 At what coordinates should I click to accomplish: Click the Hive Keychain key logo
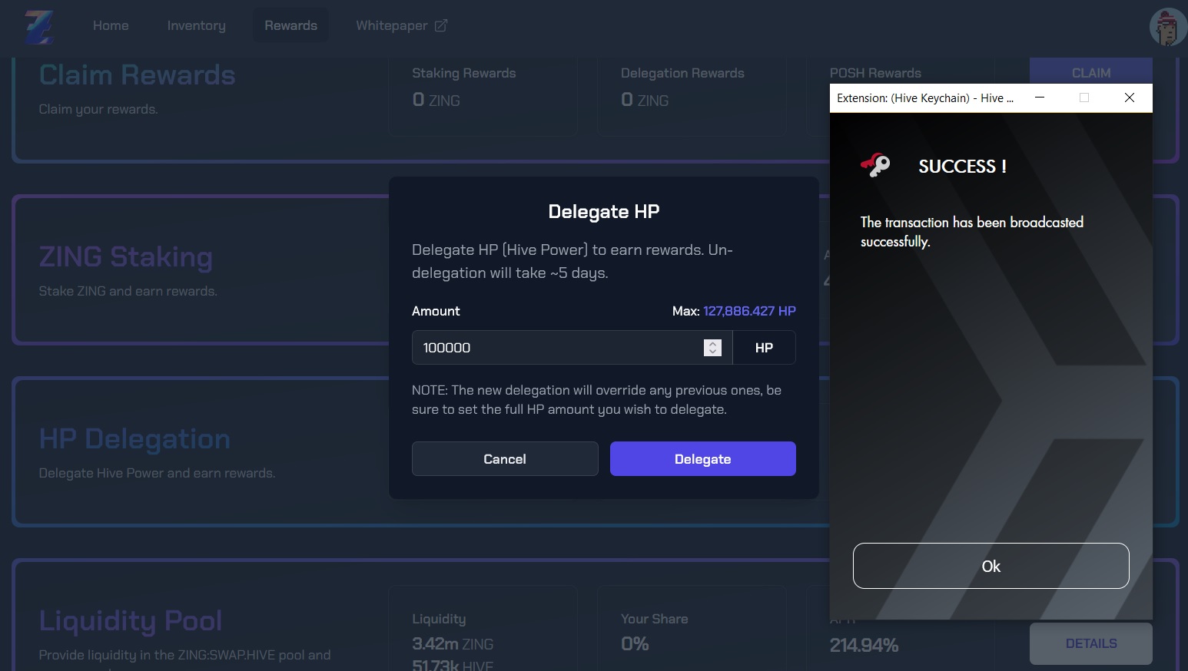click(875, 164)
